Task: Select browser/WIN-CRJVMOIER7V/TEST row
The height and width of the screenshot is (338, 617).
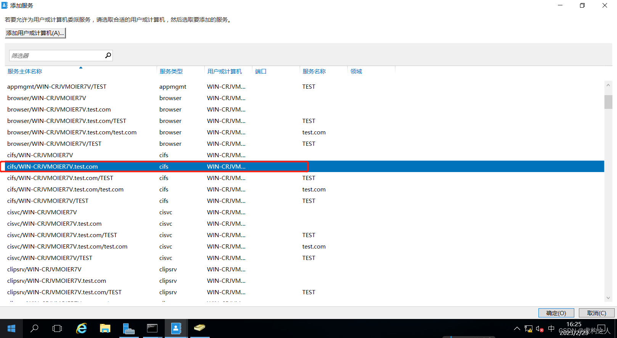Action: [x=304, y=143]
